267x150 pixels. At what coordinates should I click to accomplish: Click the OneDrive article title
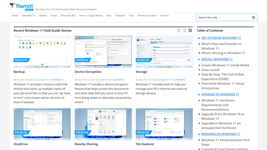[21, 144]
